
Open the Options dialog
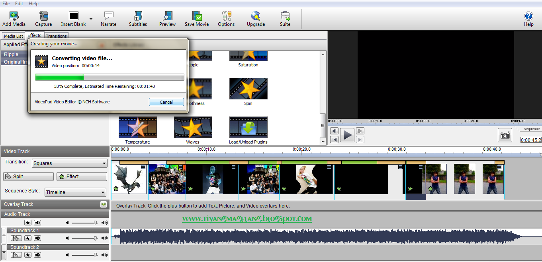[x=226, y=19]
